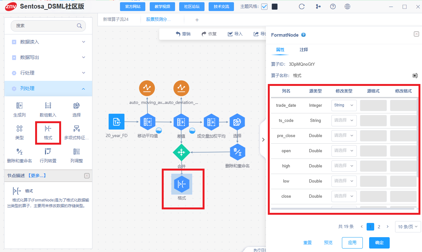Click the 20_year_FD file node on canvas
The height and width of the screenshot is (252, 422).
(117, 122)
